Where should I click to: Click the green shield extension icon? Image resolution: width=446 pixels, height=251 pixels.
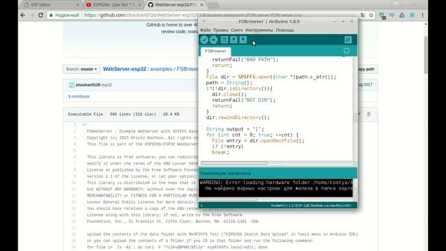coord(383,15)
